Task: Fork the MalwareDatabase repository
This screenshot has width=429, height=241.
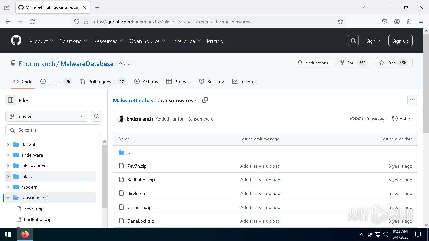Action: pos(354,63)
